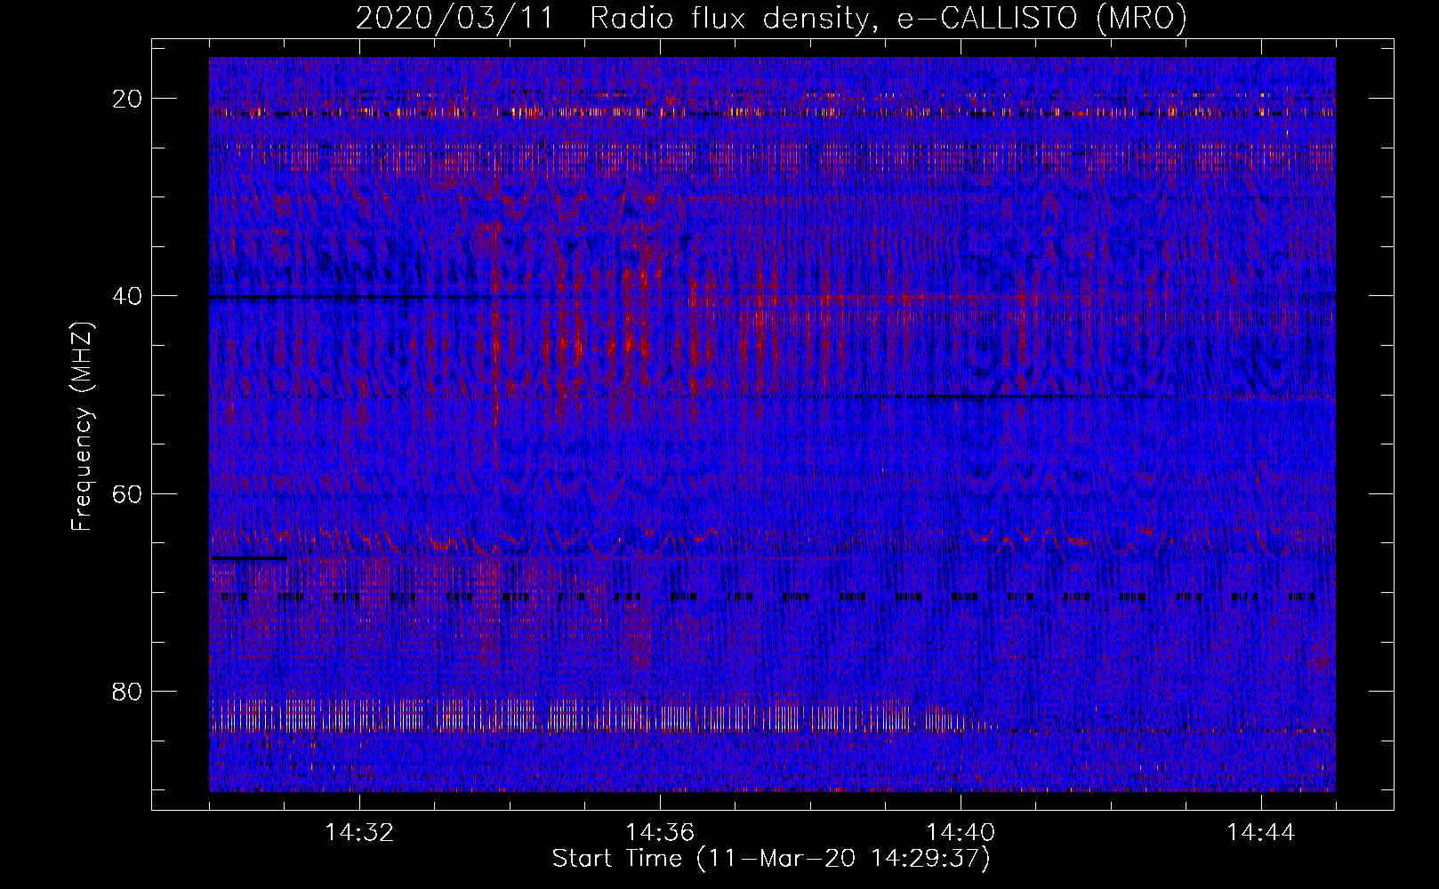Click the '80' frequency tick label
Image resolution: width=1439 pixels, height=889 pixels.
click(x=128, y=691)
